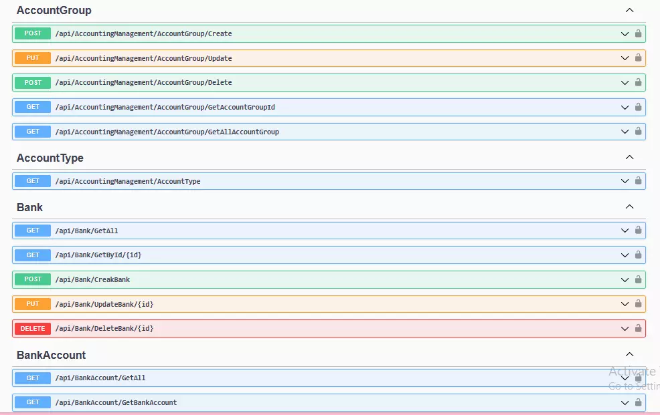
Task: Click path /api/Bank/GetById/{id}
Action: (x=98, y=255)
